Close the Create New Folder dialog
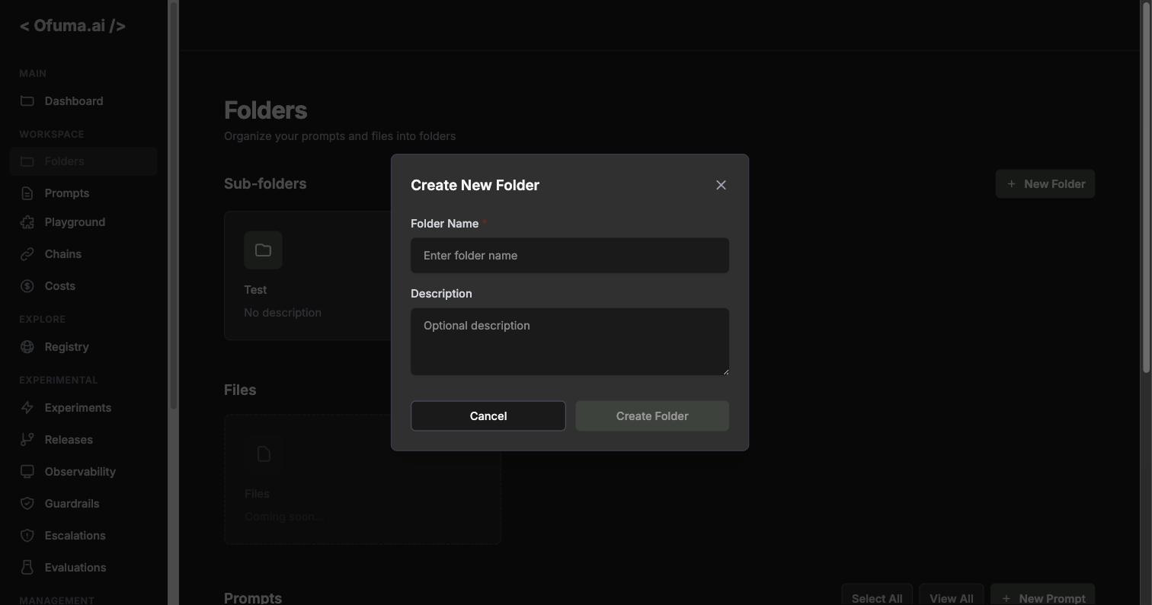Image resolution: width=1152 pixels, height=605 pixels. point(721,185)
